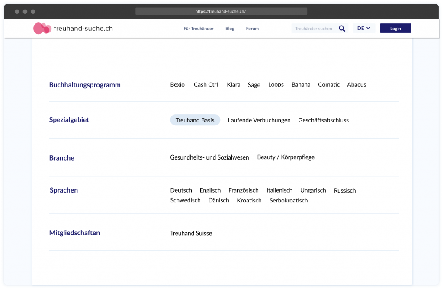Viewport: 443px width, 289px height.
Task: Pick the Banana accounting software filter
Action: click(x=301, y=85)
